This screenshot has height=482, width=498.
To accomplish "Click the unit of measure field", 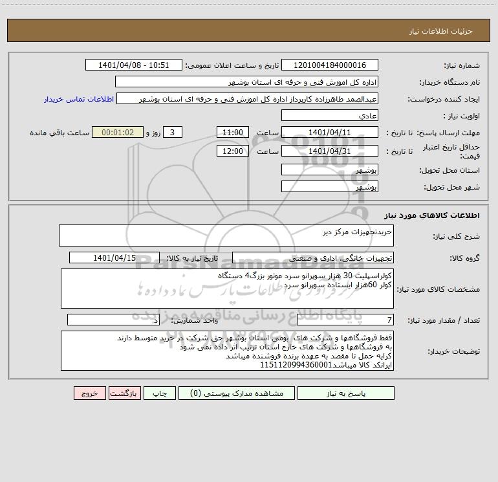I will click(x=113, y=320).
